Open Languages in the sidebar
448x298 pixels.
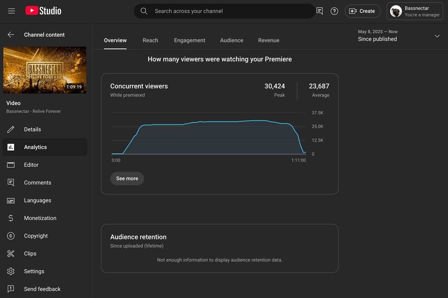[x=44, y=200]
